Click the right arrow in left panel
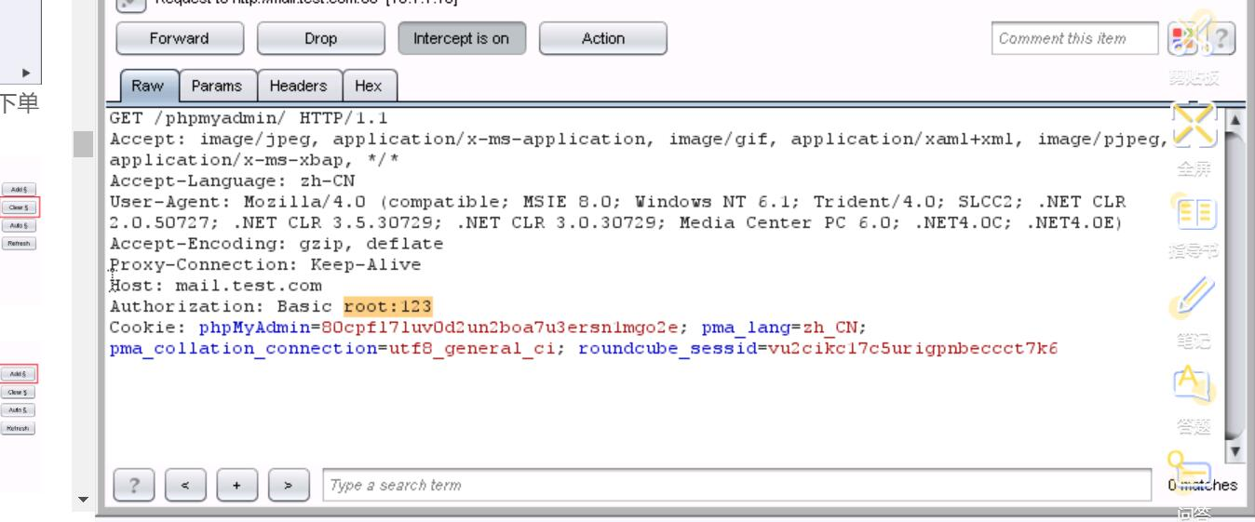Viewport: 1255px width, 522px height. click(25, 71)
